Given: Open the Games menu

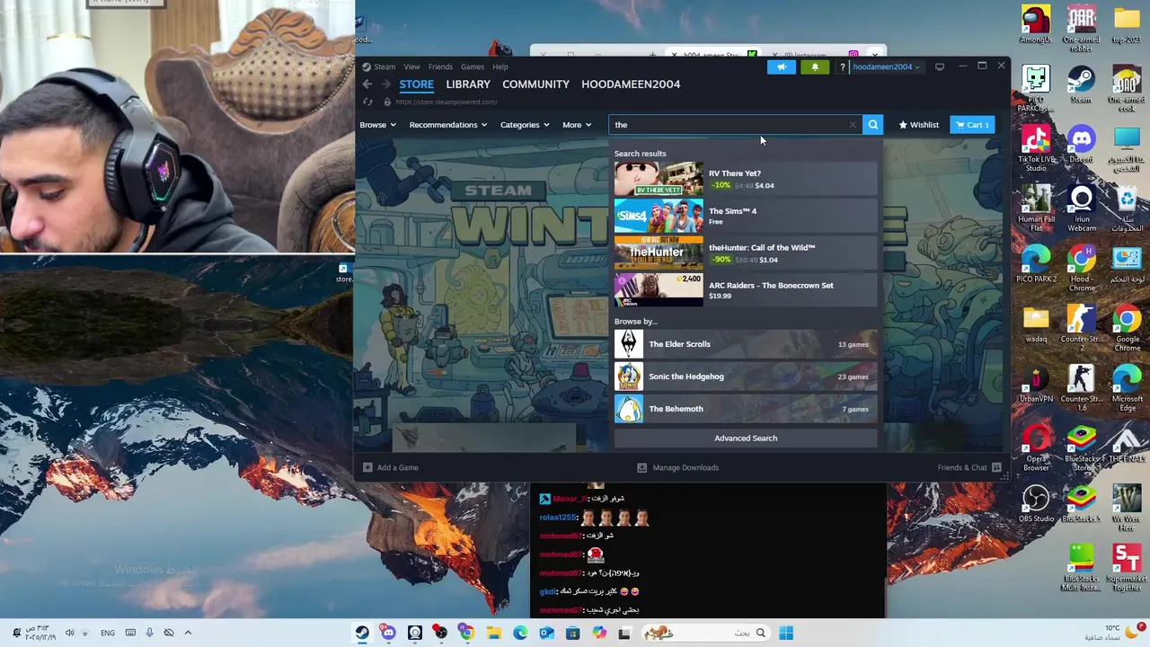Looking at the screenshot, I should tap(473, 66).
